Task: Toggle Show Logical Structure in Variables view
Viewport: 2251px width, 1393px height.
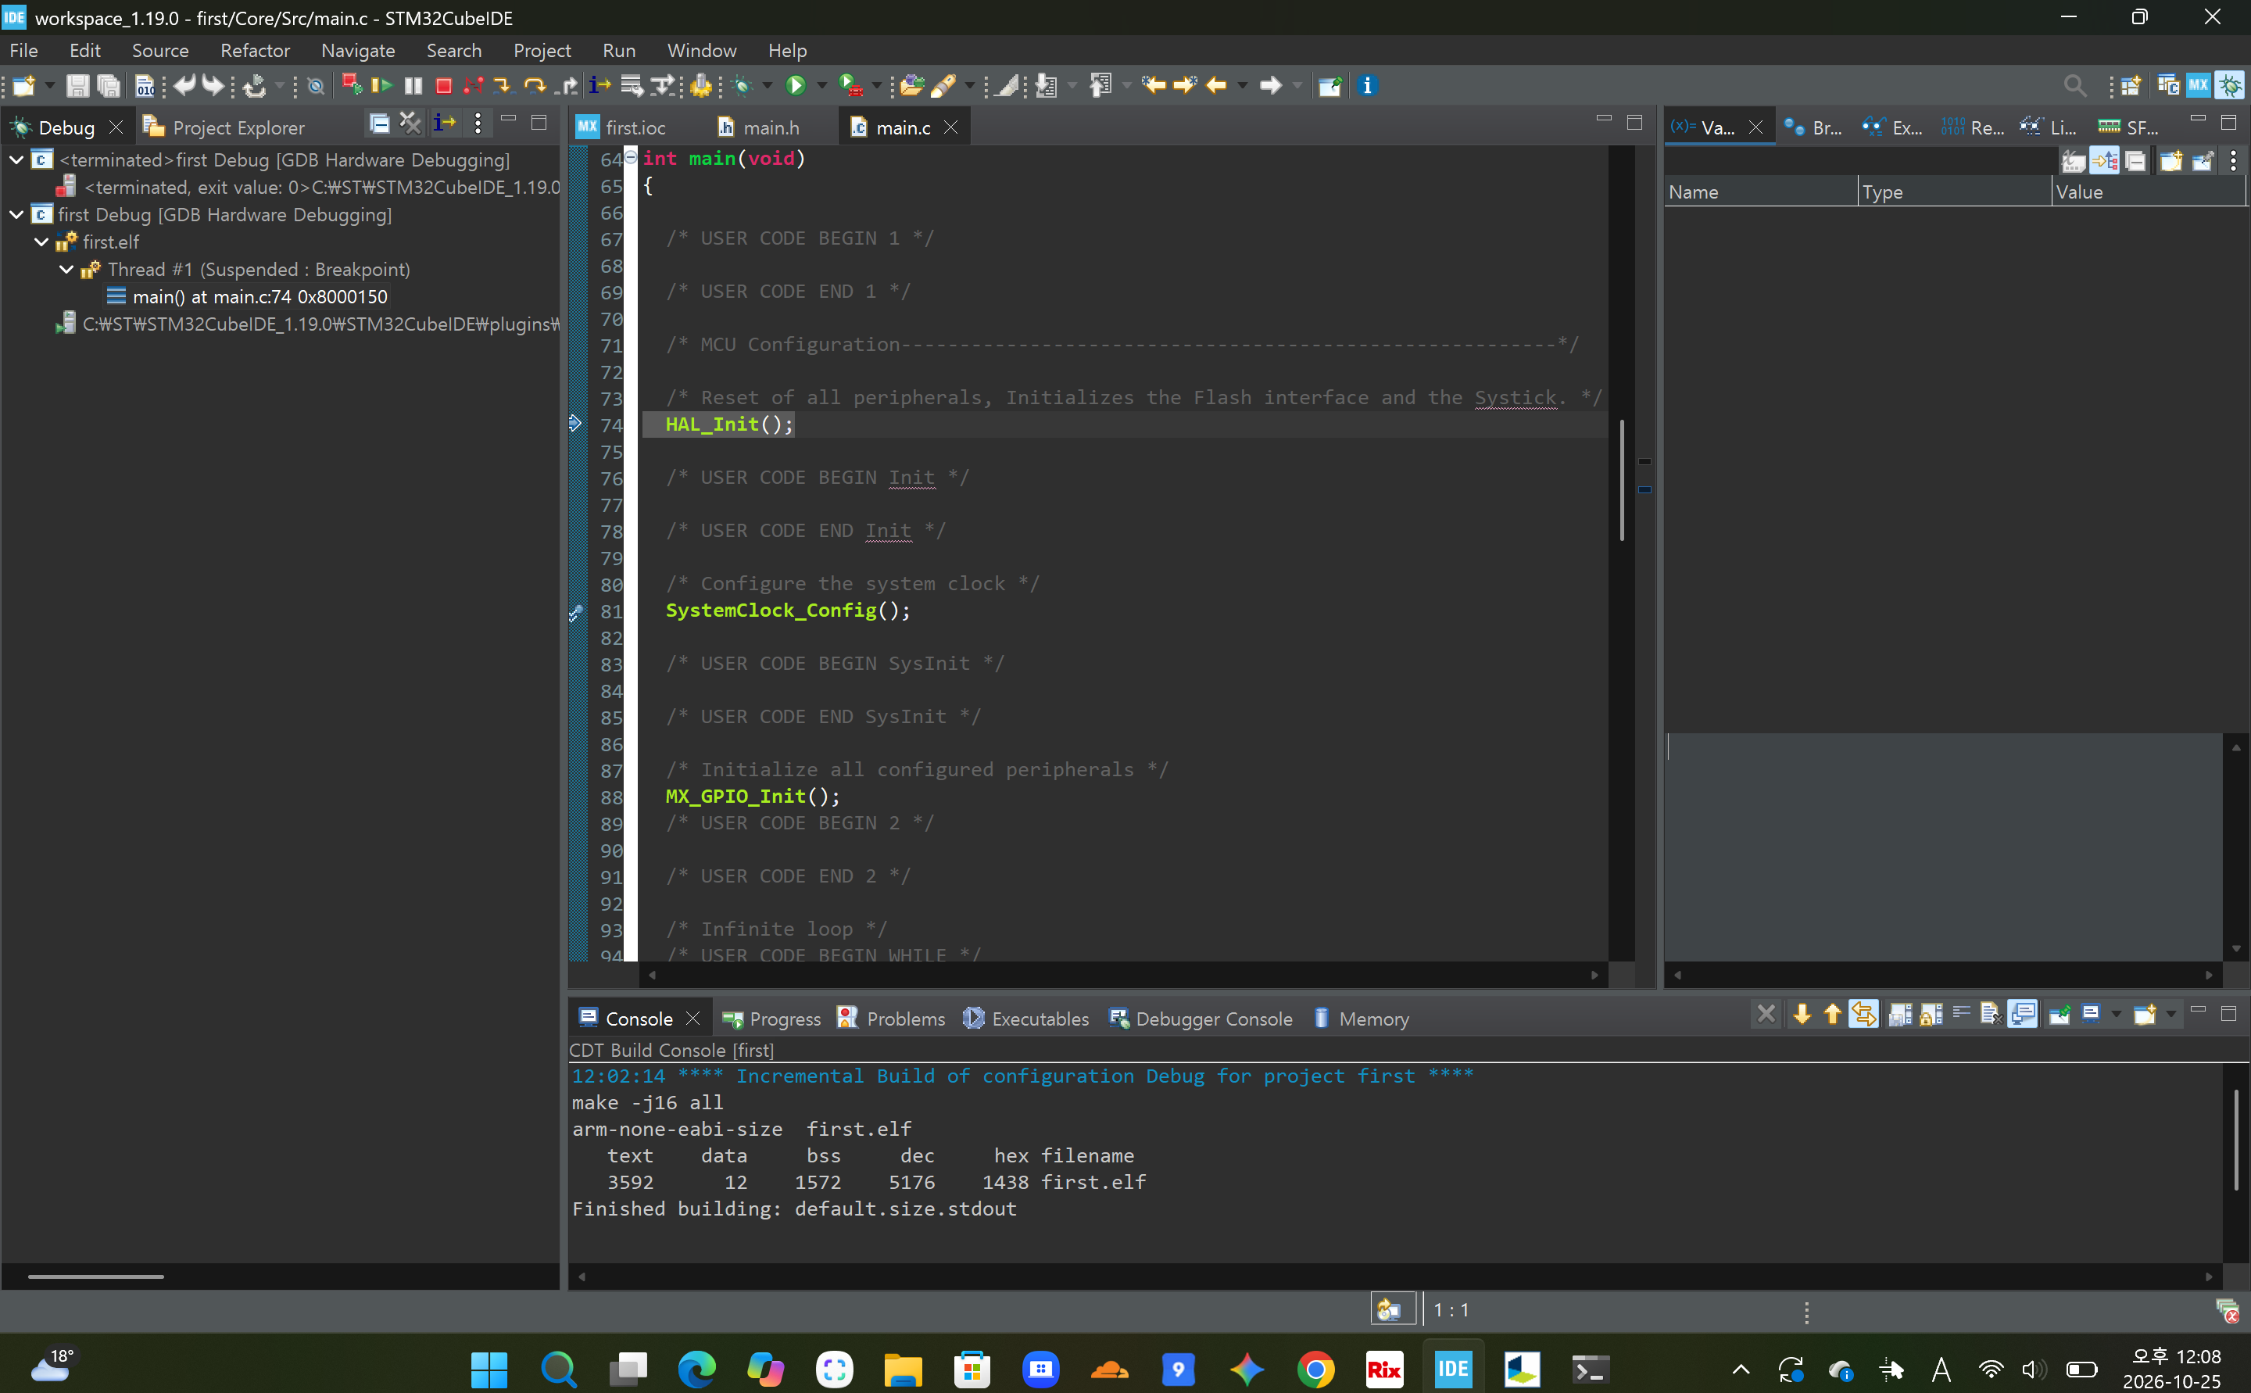Action: [x=2105, y=161]
